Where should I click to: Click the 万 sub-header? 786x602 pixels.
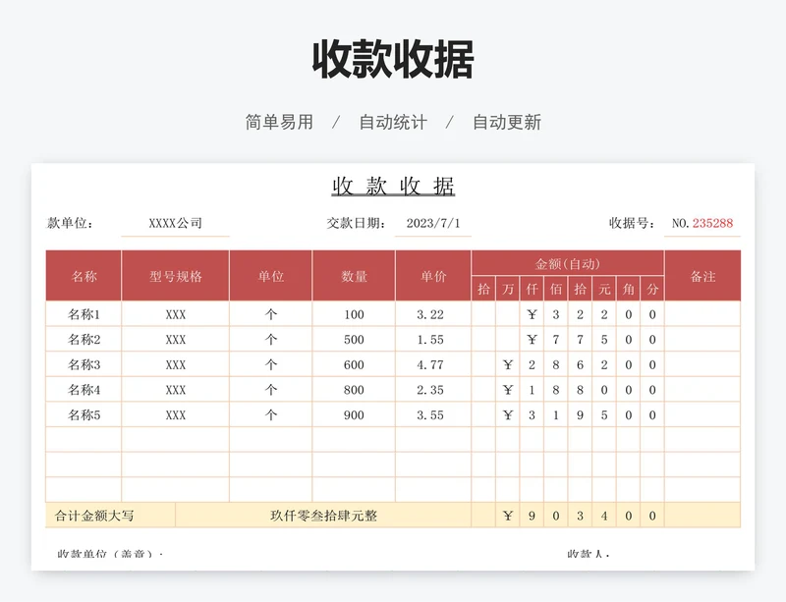508,289
